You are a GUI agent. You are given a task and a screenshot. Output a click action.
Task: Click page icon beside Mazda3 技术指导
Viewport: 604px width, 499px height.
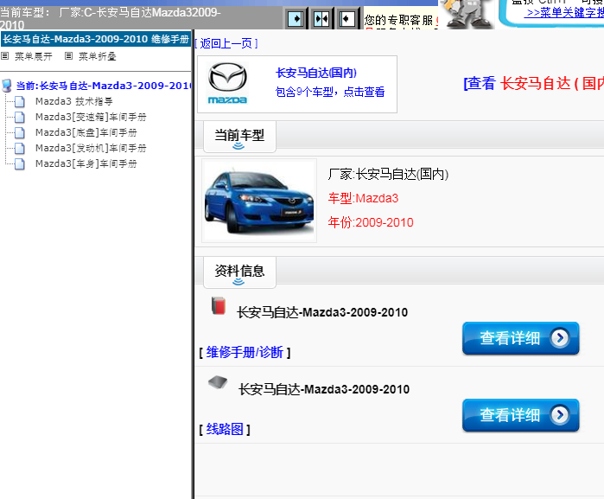tap(20, 102)
